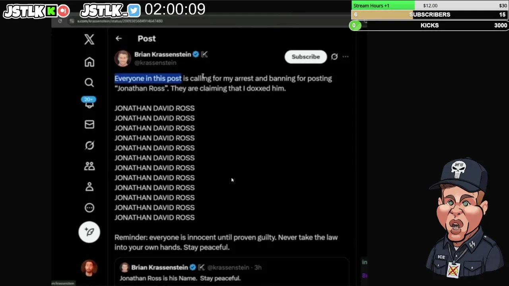Open account switcher avatar at sidebar bottom
Screen dimensions: 509x286
click(x=89, y=268)
